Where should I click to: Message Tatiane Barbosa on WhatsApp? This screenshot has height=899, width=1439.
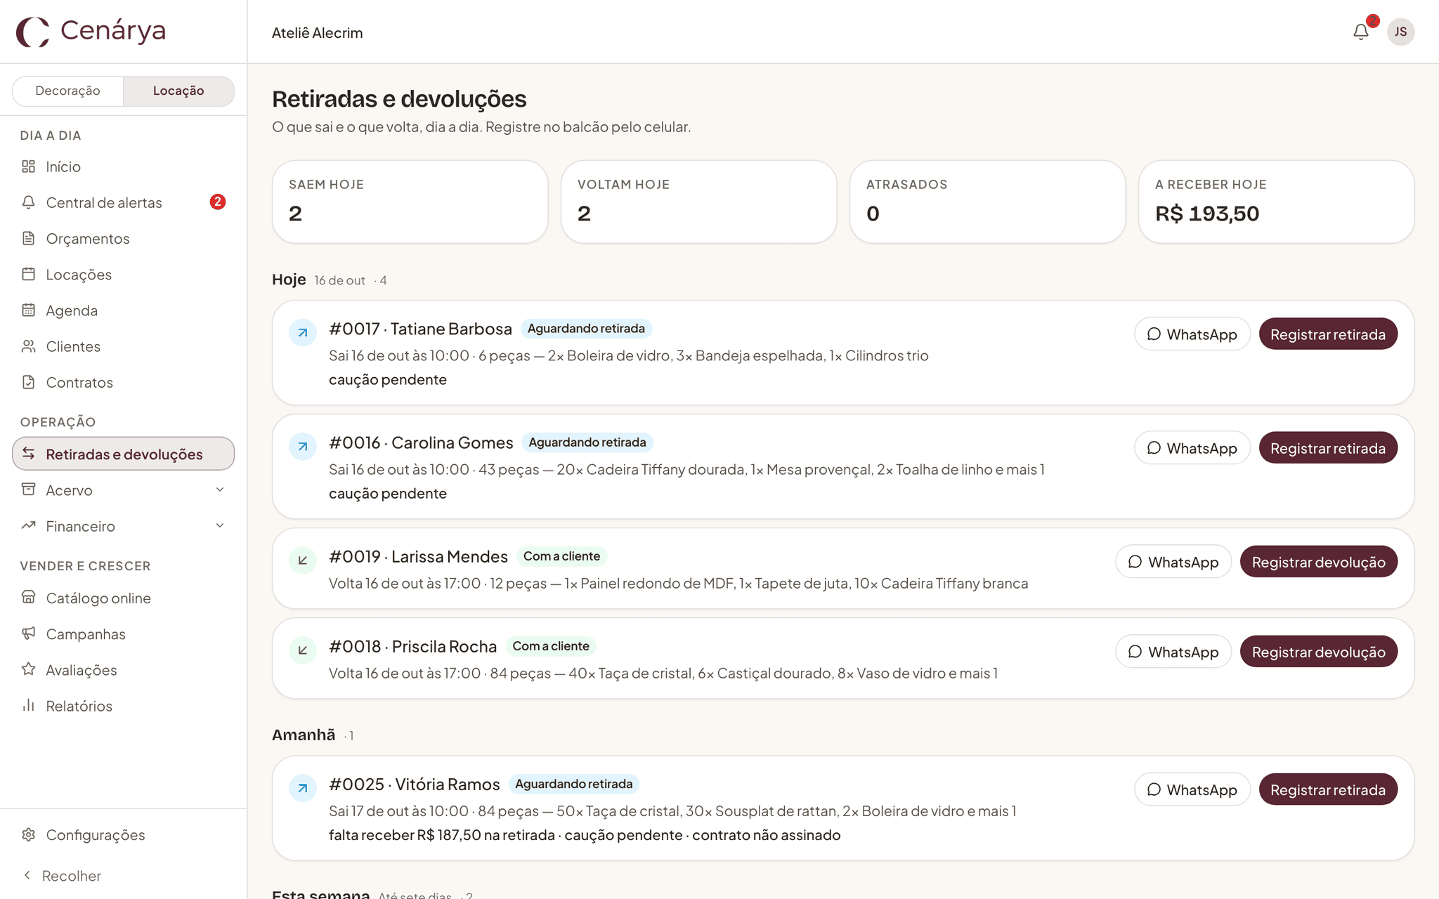point(1192,334)
